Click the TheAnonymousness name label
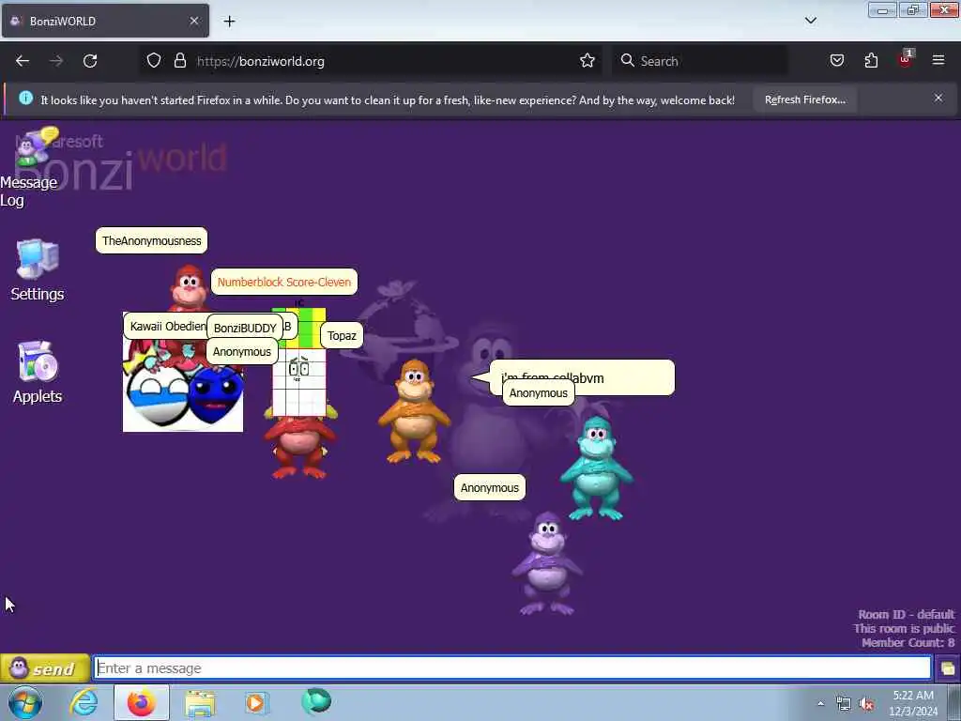The height and width of the screenshot is (721, 961). pyautogui.click(x=151, y=240)
